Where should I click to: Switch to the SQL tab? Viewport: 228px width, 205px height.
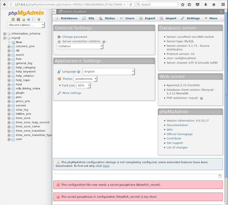click(88, 18)
